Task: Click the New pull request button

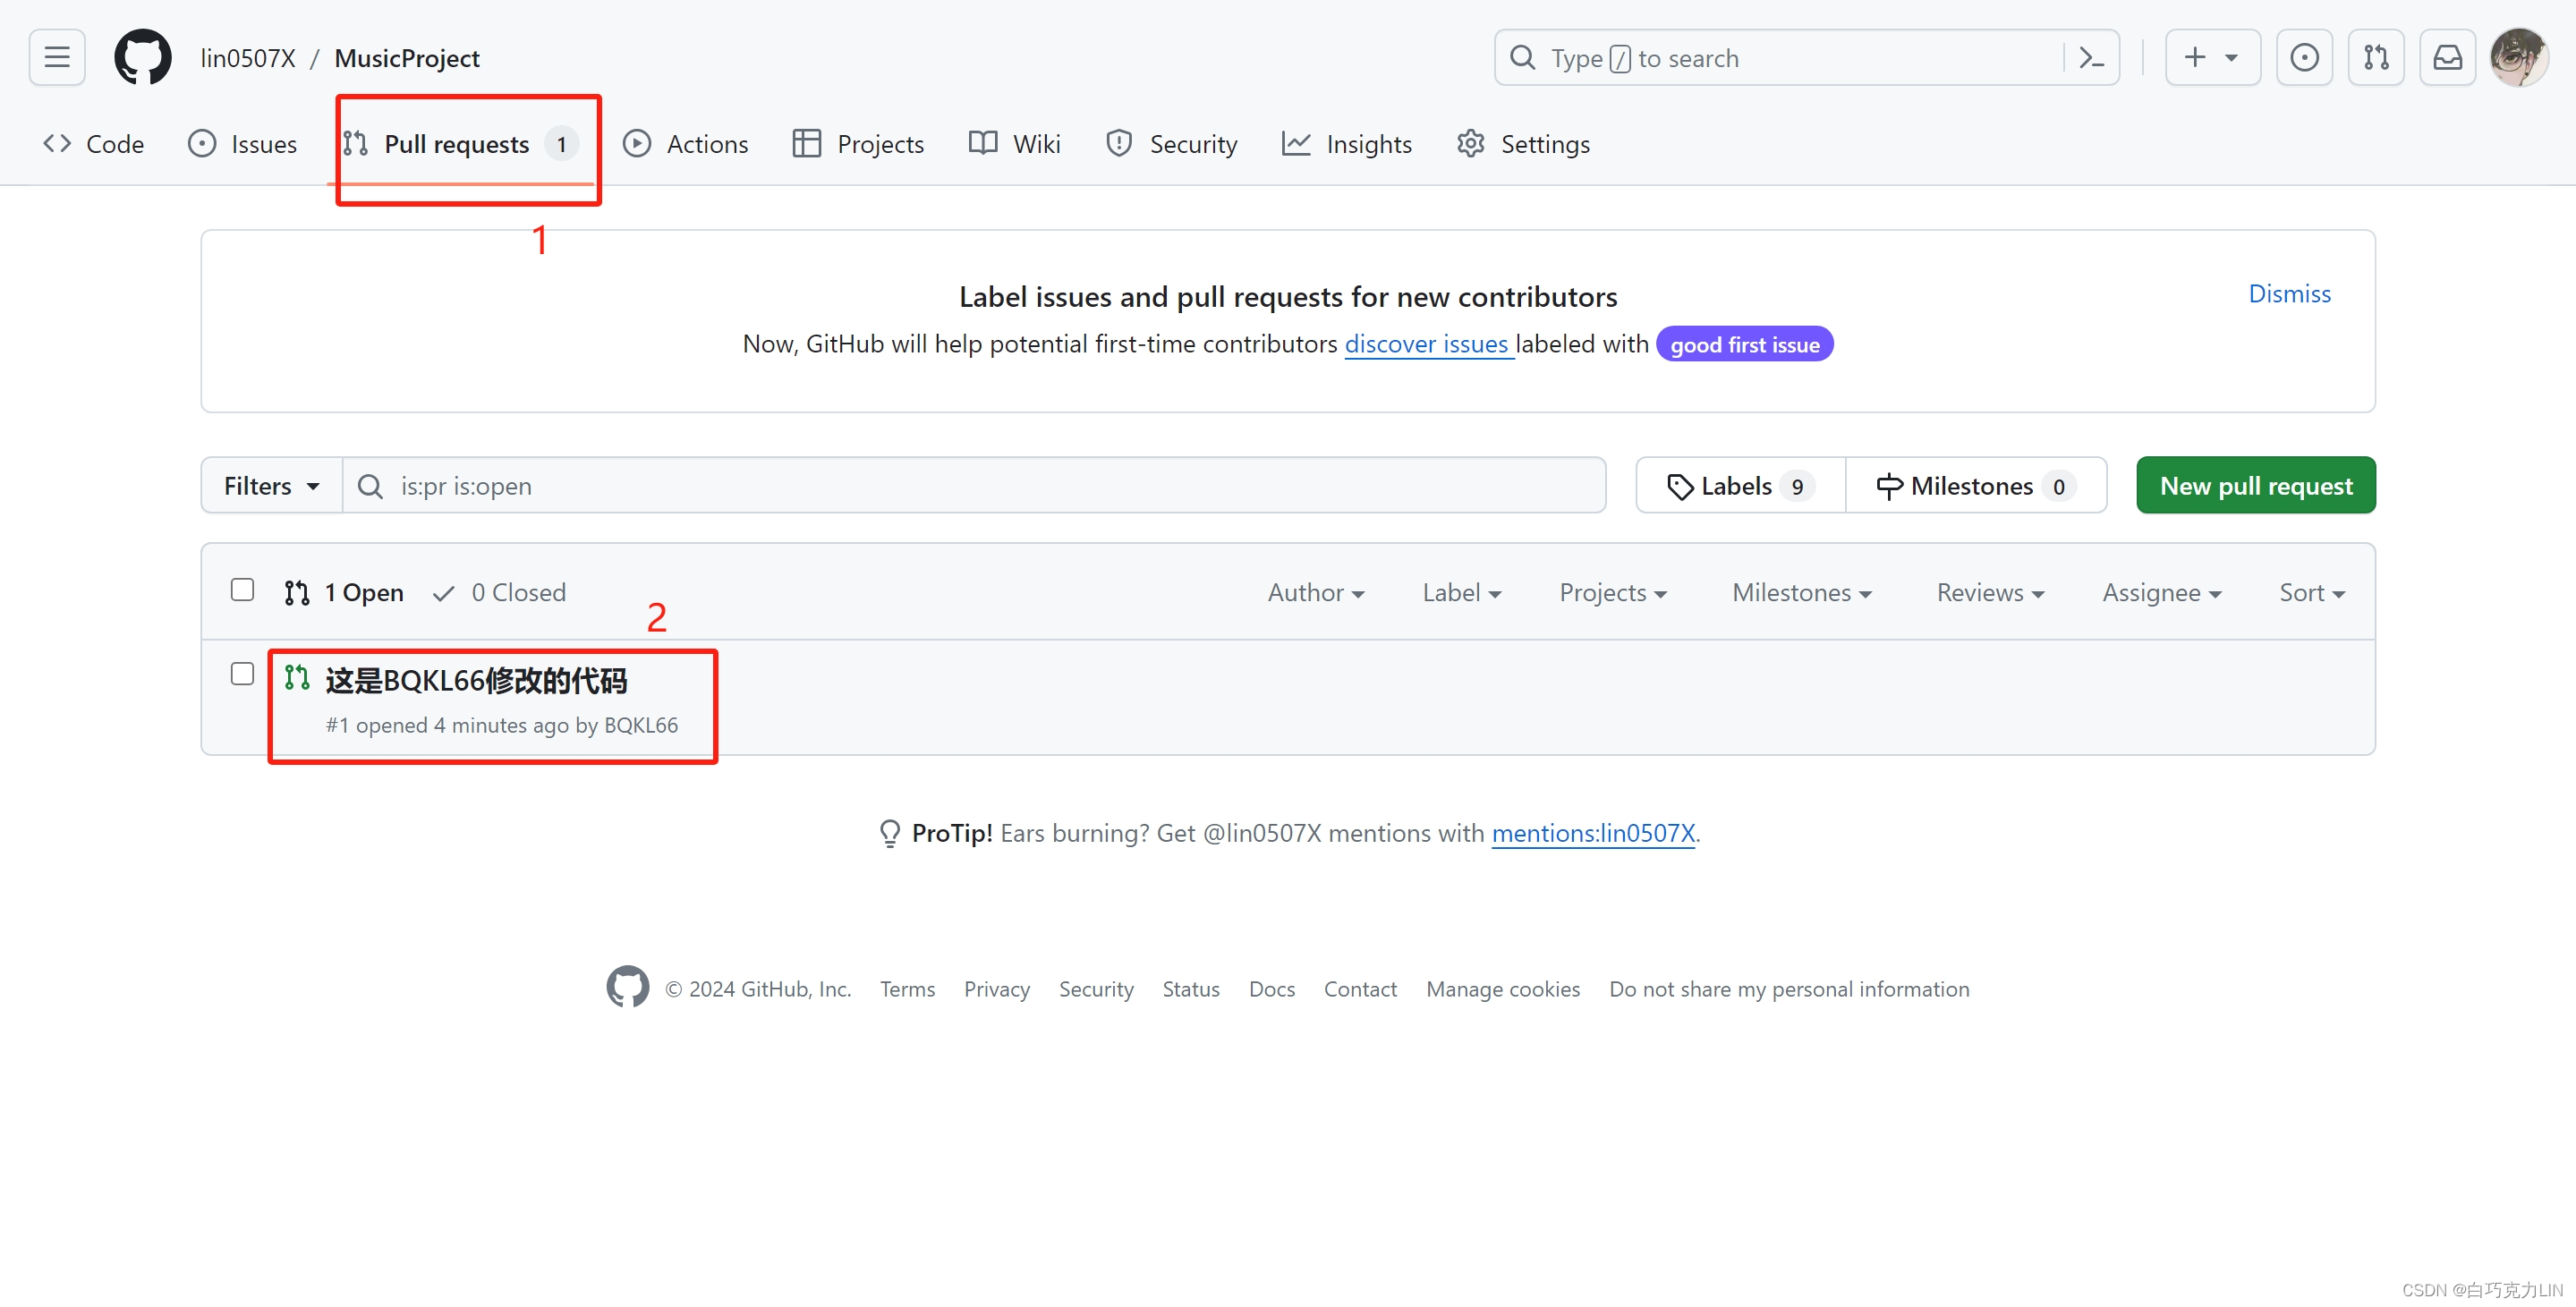Action: tap(2255, 486)
